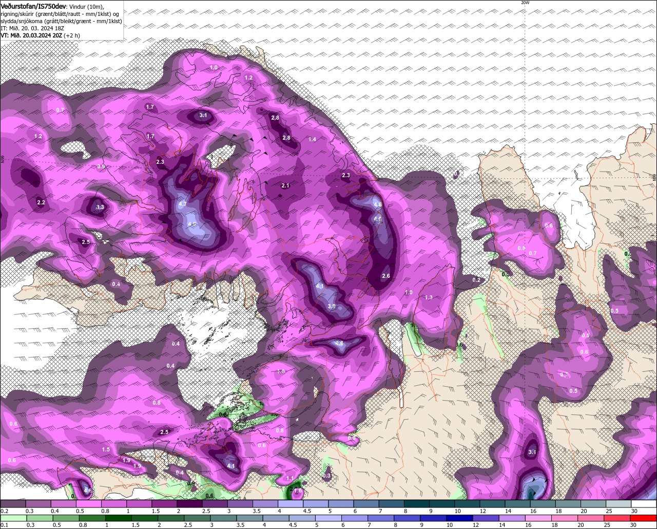Click the 2.6 snowfall value on the map
This screenshot has width=657, height=529.
386,276
